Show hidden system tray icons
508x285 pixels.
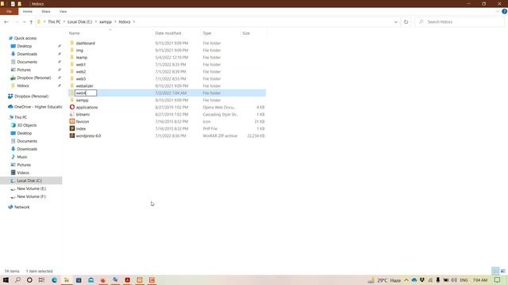point(406,280)
